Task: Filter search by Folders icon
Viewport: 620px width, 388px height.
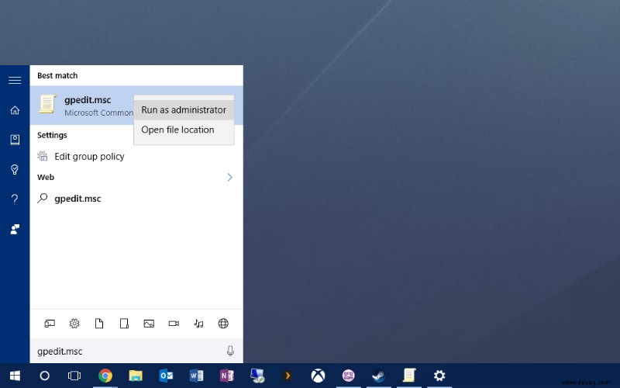Action: click(124, 324)
